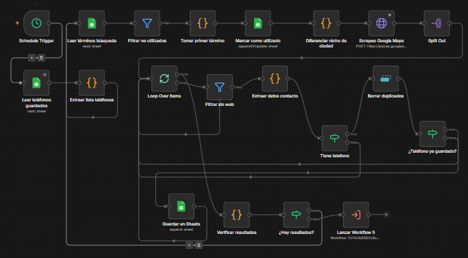Screen dimensions: 468x258
Task: Click the Borrar duplicados output connector
Action: 398,79
